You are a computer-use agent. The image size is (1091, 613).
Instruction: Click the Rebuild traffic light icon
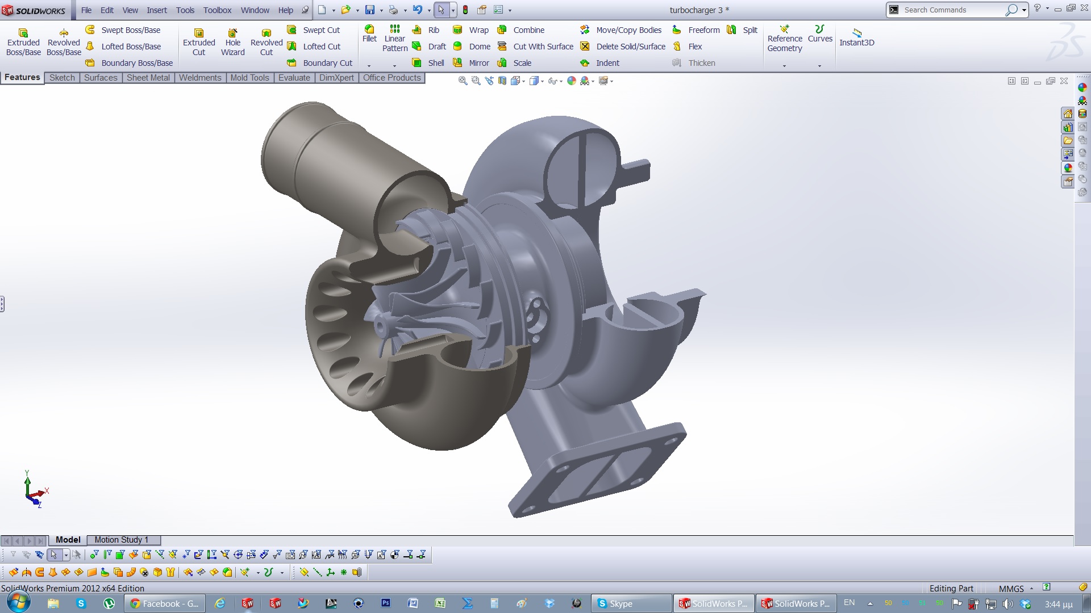(465, 10)
